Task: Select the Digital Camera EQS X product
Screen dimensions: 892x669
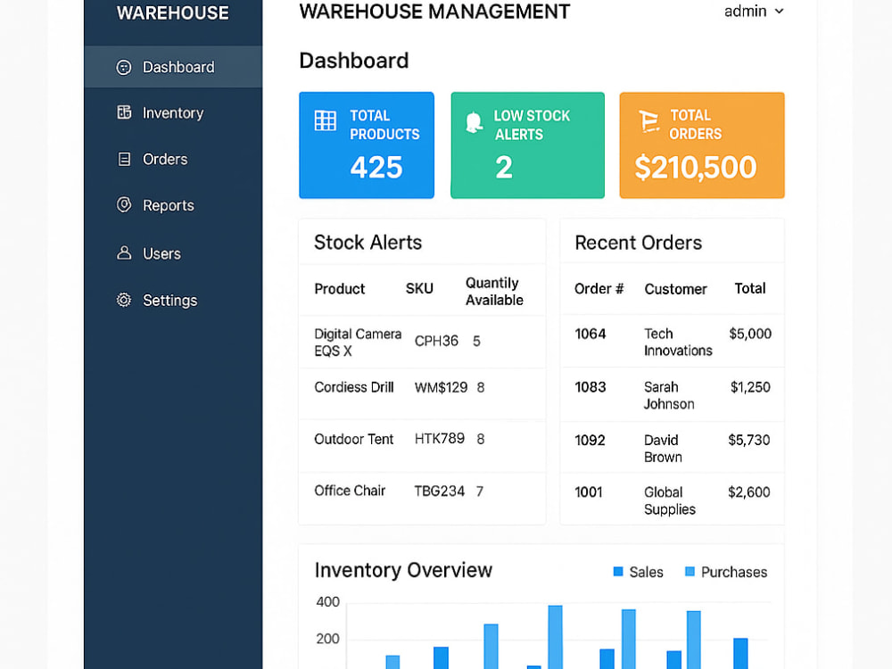Action: pos(358,342)
